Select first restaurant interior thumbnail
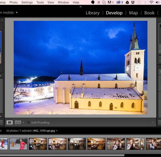This screenshot has height=157, width=161. pyautogui.click(x=38, y=144)
